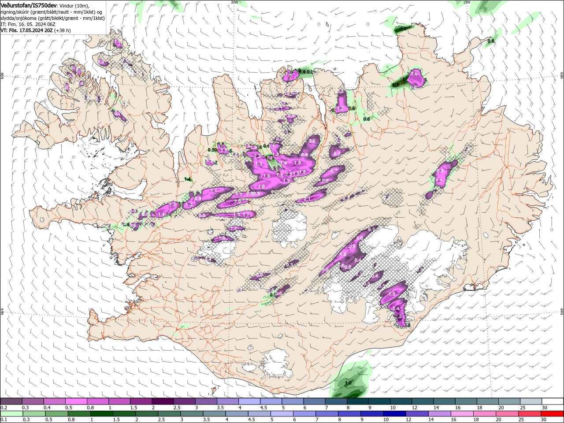The width and height of the screenshot is (564, 423).
Task: Pick lilac rain swatch 14–16
Action: (439, 414)
